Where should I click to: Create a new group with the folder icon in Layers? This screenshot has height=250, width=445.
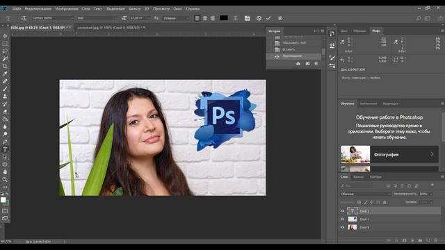coord(420,240)
